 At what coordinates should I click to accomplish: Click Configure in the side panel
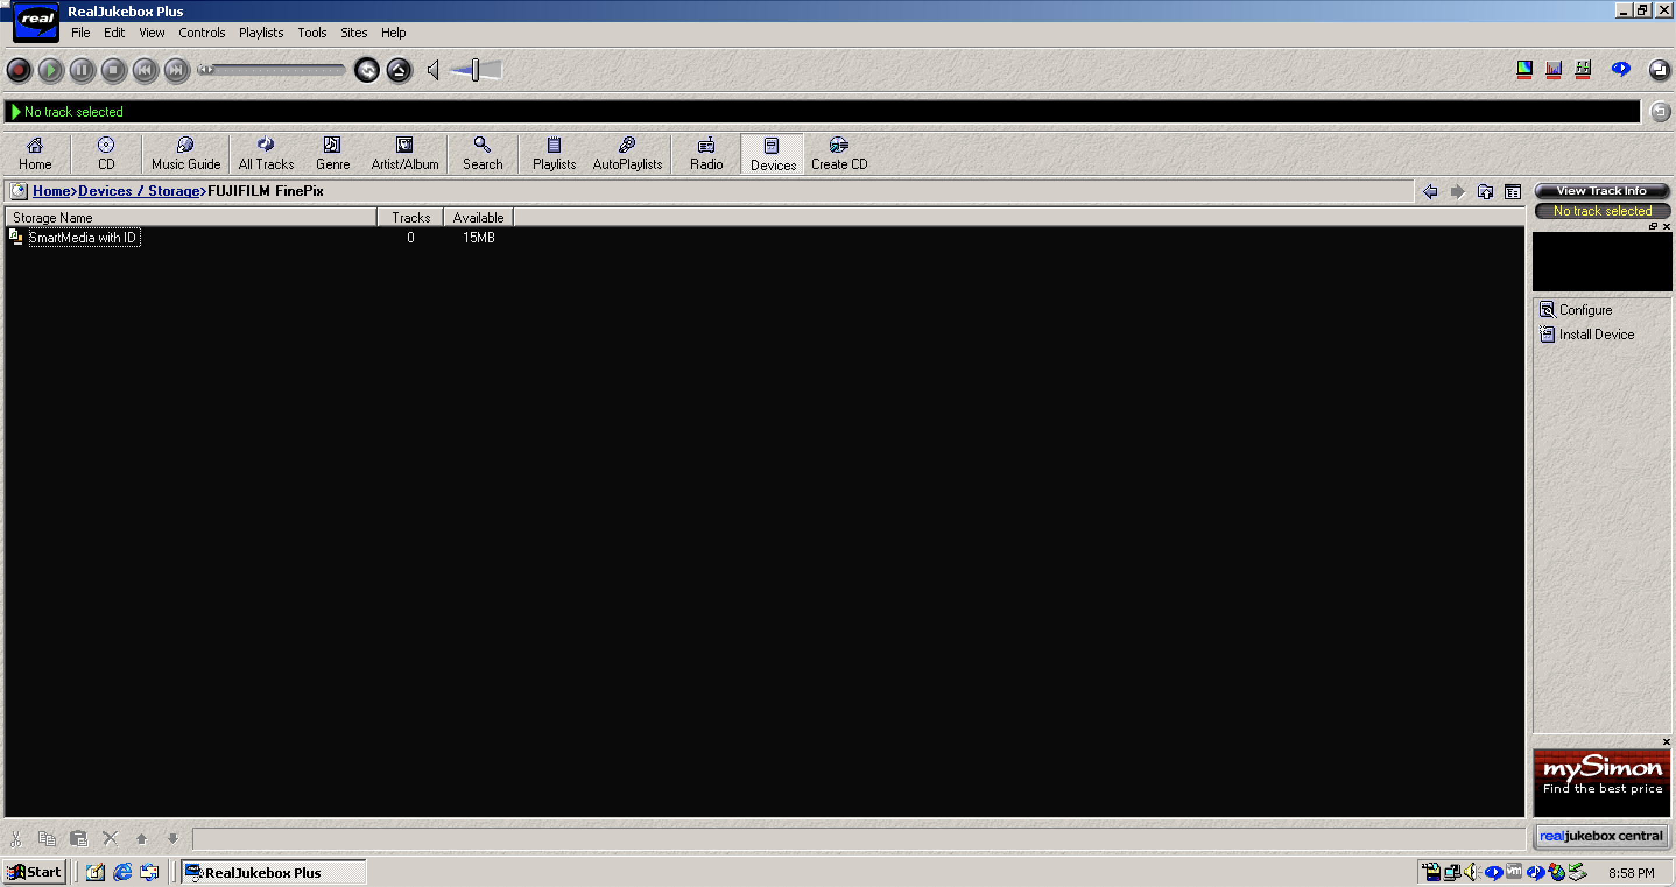coord(1576,310)
